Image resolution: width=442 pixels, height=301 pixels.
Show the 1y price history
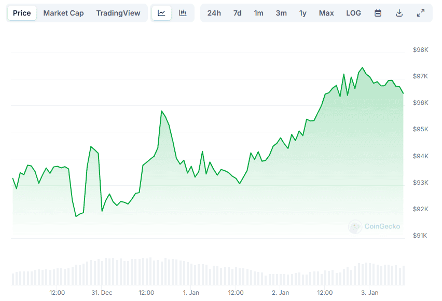[x=303, y=13]
